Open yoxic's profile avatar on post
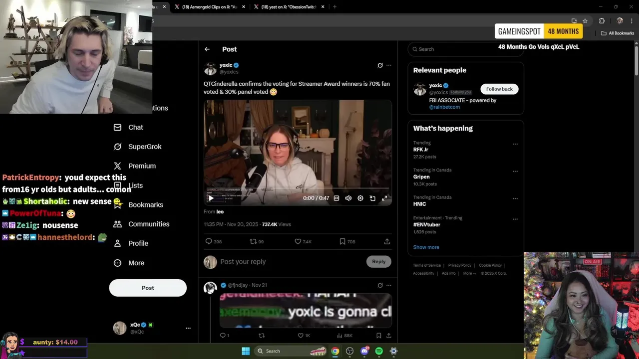Viewport: 639px width, 359px height. click(x=210, y=68)
